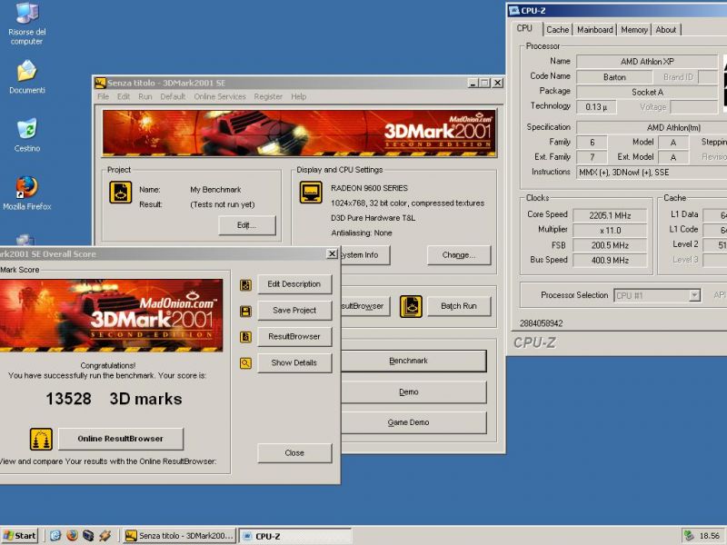Open the Processor Selection dropdown in CPU-Z
The width and height of the screenshot is (727, 545).
pyautogui.click(x=657, y=295)
